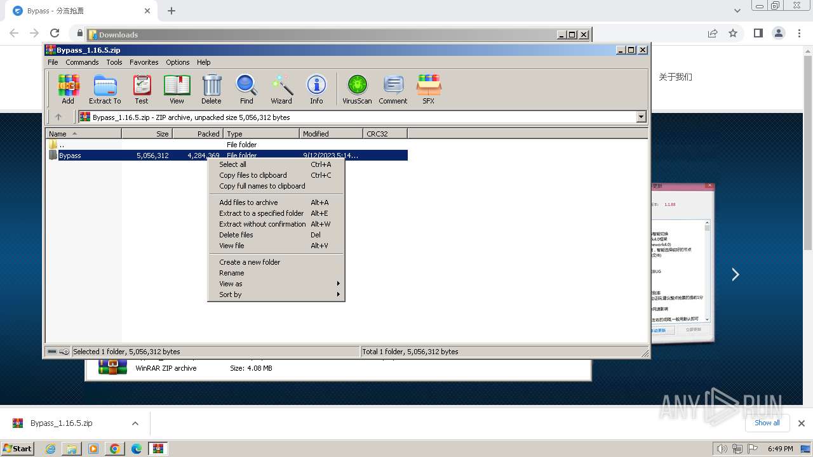Expand the Sort by submenu

click(x=276, y=295)
